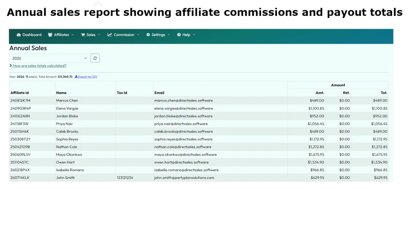
Task: Select affiliate ID 240903R4P
Action: [21, 108]
